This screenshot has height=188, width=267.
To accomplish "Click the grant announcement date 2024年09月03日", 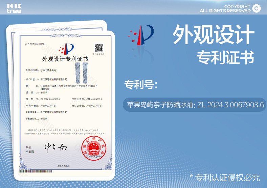I will 94,106.
